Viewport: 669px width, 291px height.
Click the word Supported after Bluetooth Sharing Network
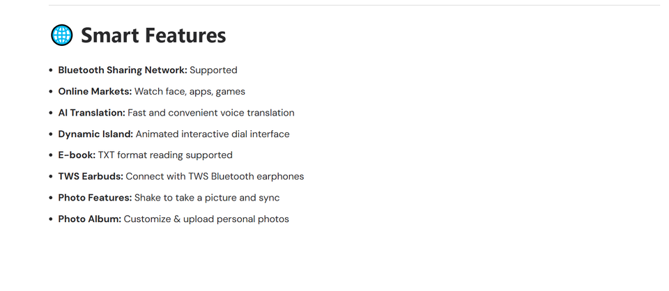pos(213,70)
